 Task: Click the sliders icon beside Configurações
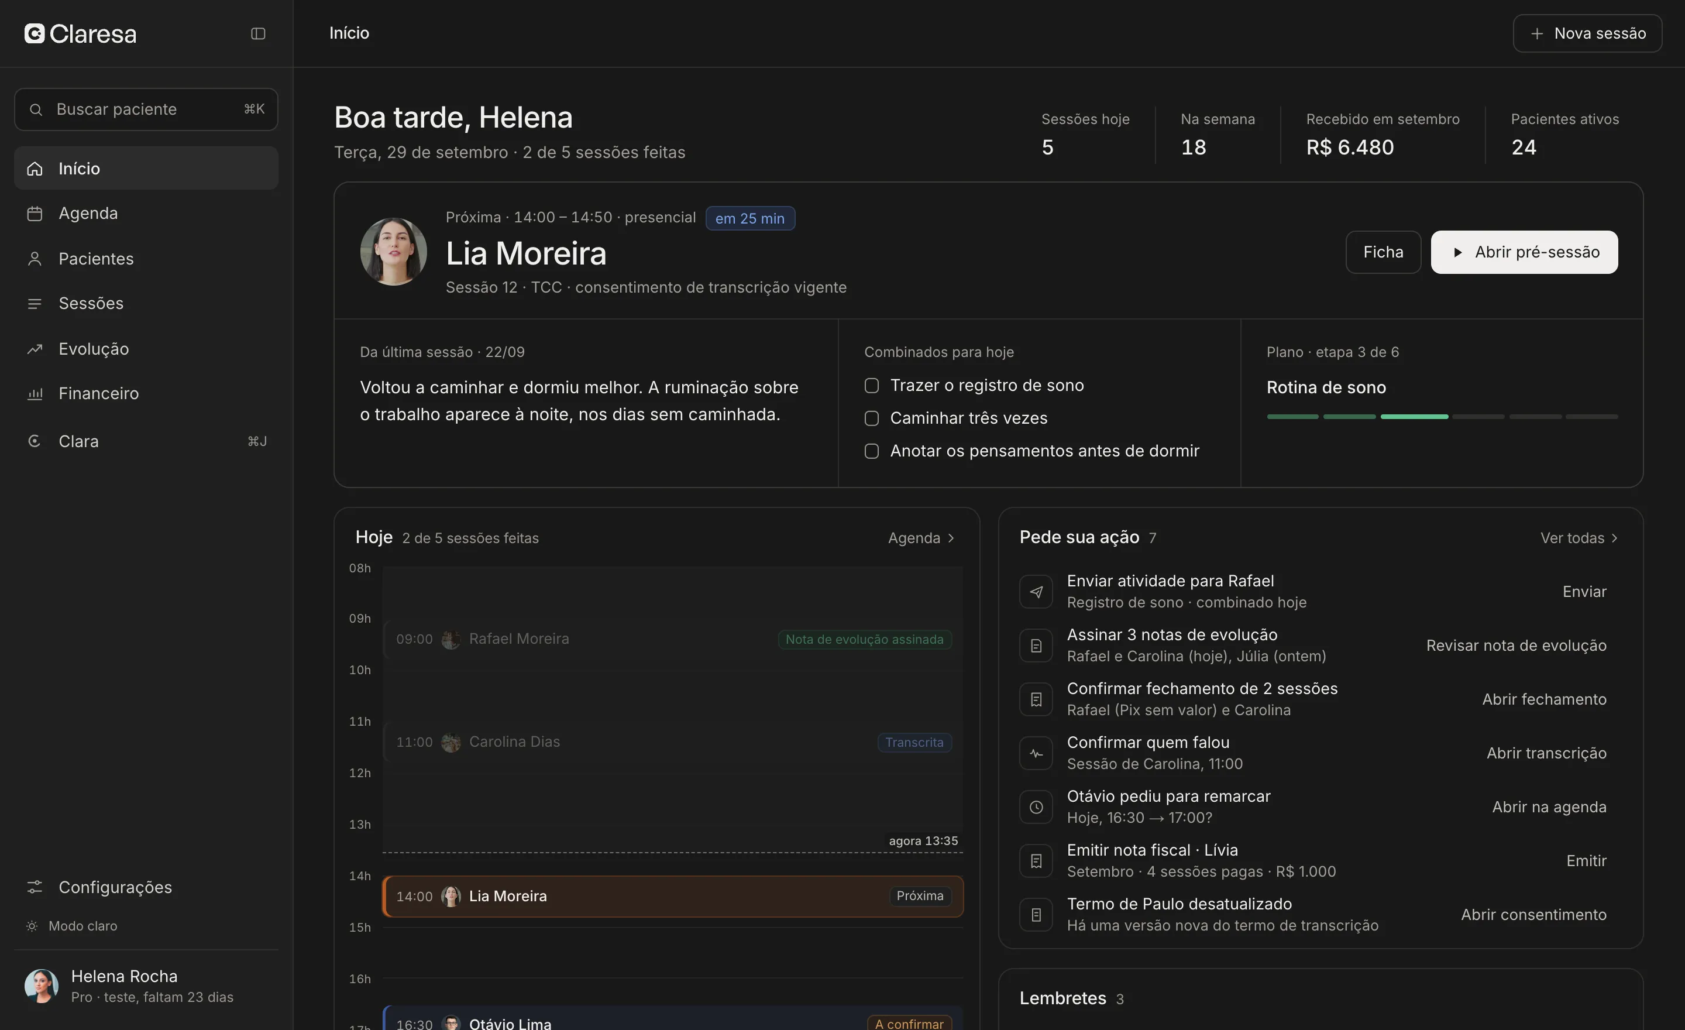34,887
